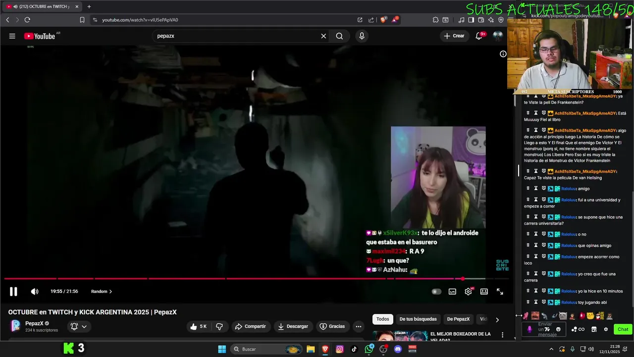Open a new browser tab
634x357 pixels.
89,6
